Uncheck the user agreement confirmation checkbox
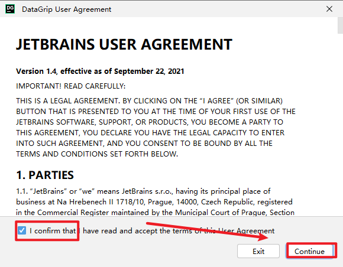The height and width of the screenshot is (267, 343). click(x=22, y=230)
